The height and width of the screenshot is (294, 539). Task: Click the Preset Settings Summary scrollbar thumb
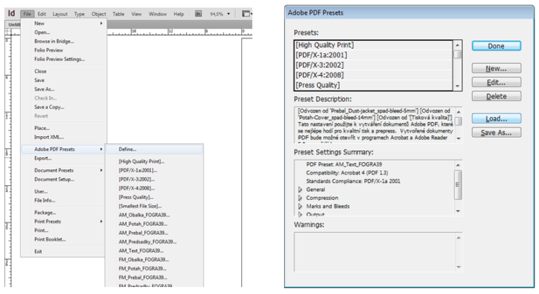[458, 185]
